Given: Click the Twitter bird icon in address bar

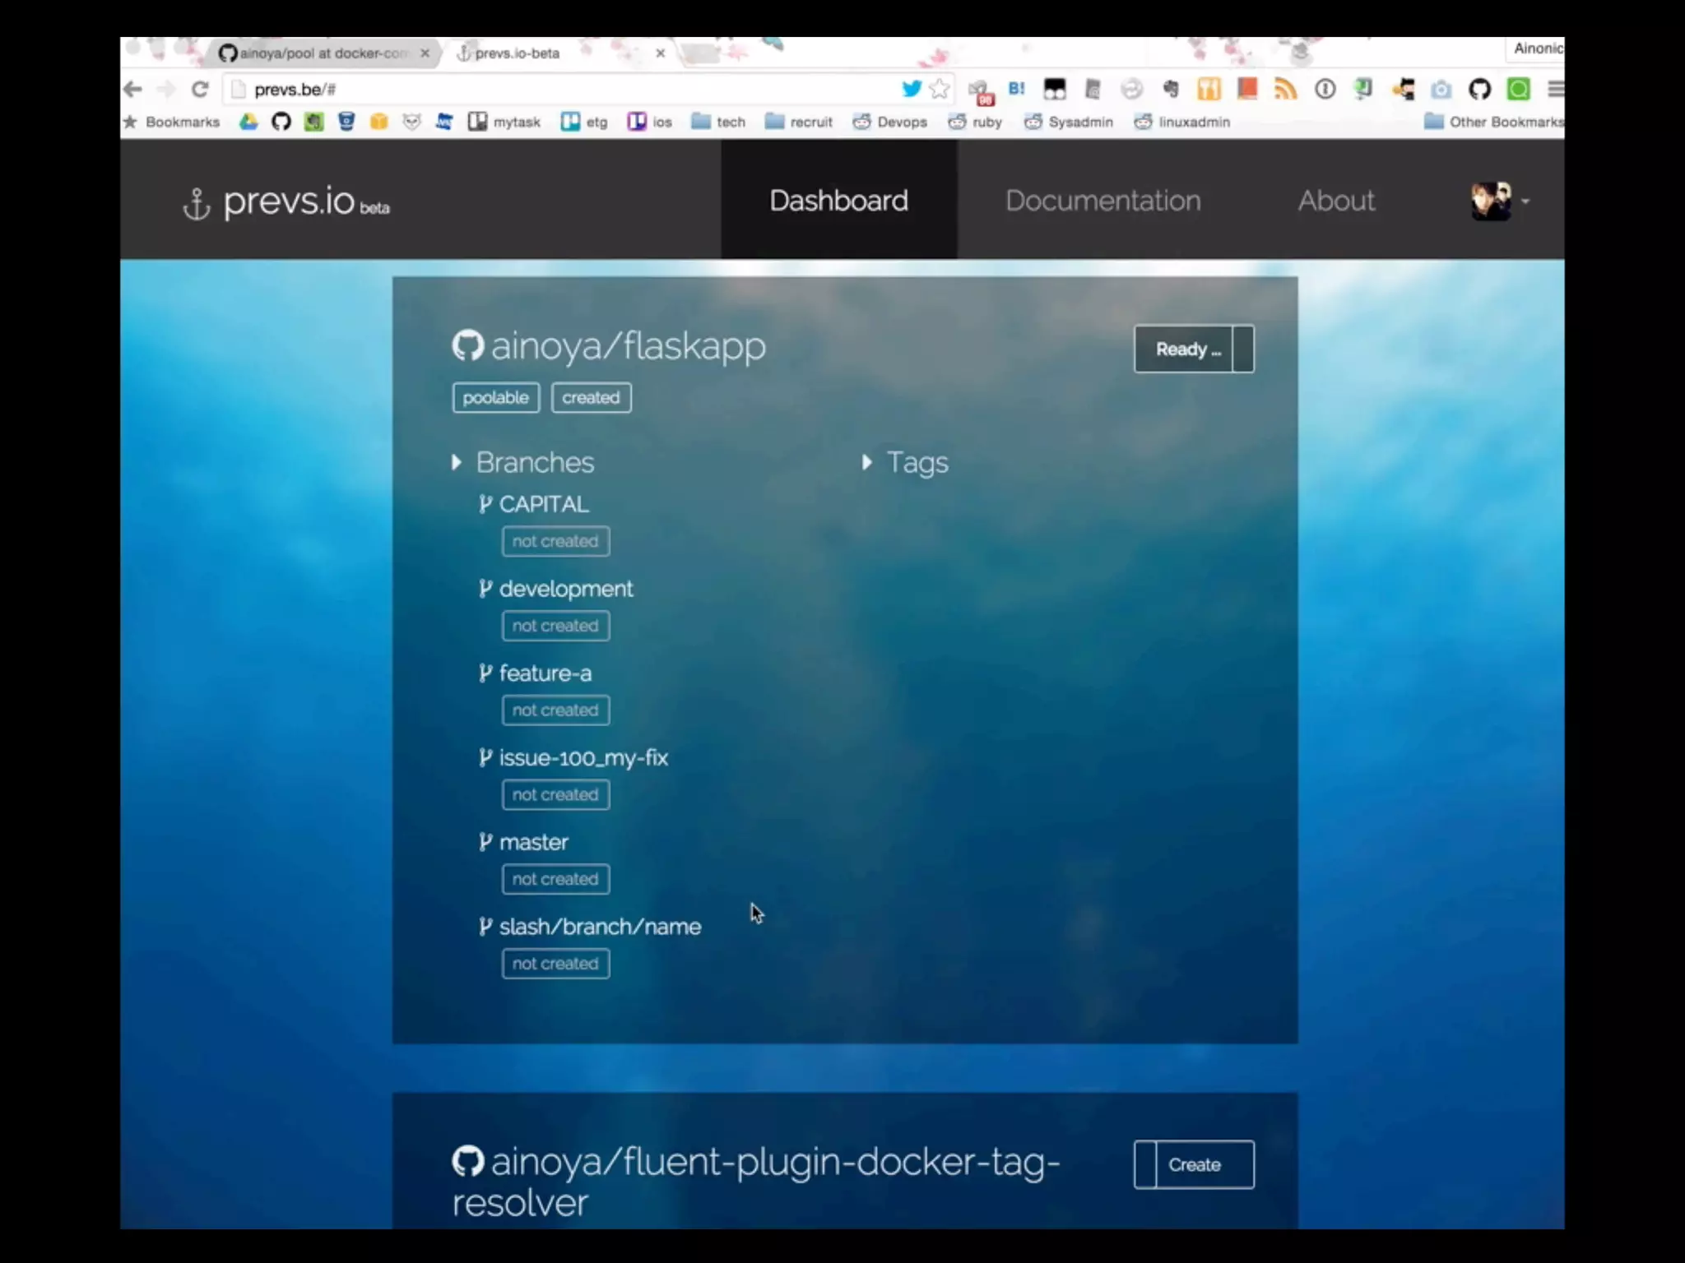Looking at the screenshot, I should pyautogui.click(x=911, y=89).
